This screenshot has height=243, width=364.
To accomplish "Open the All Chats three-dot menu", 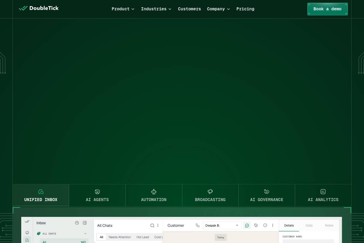I will (158, 225).
